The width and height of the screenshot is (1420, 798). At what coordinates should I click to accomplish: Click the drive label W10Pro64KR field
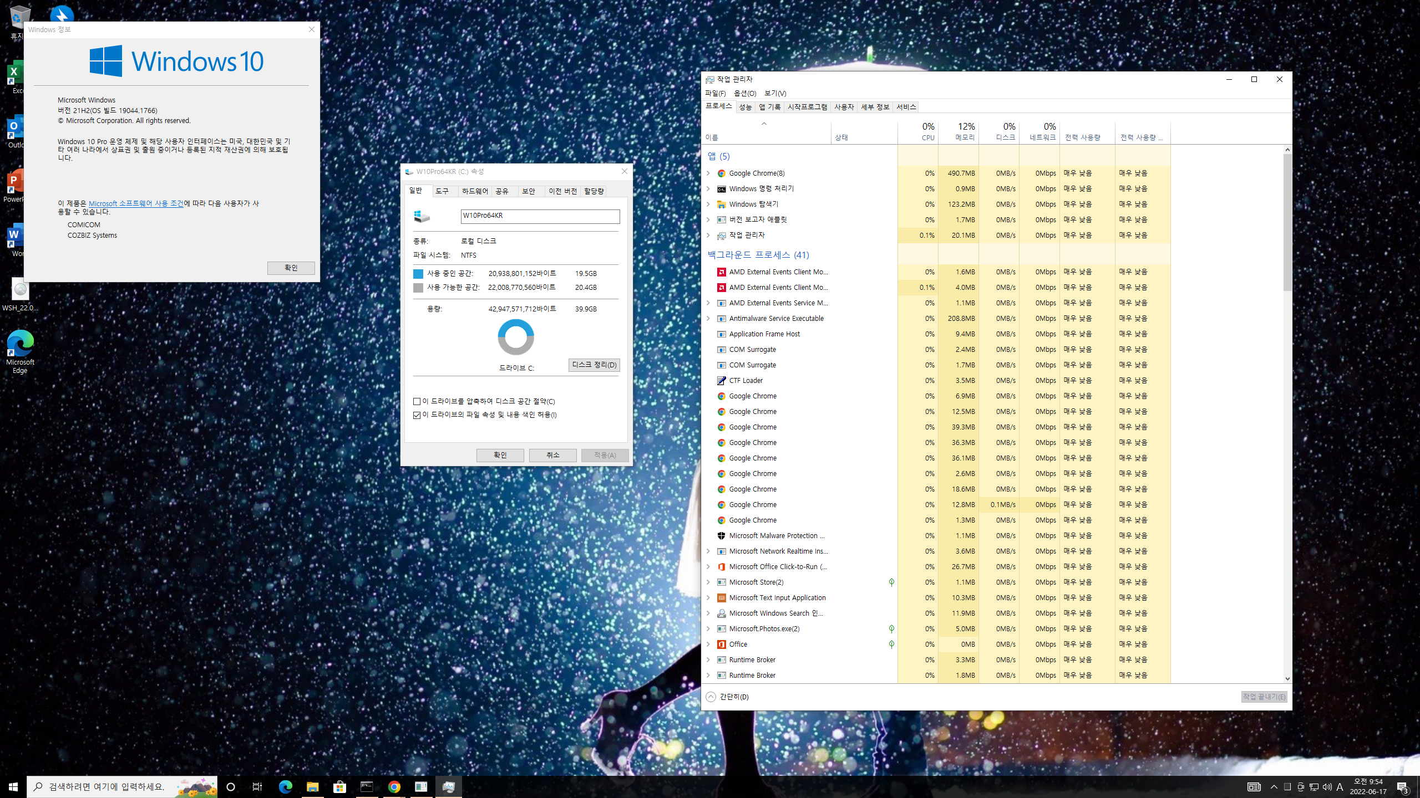(x=540, y=216)
